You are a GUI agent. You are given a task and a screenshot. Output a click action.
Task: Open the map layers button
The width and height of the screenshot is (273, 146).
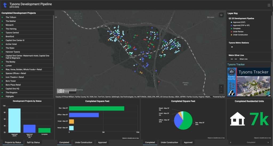pyautogui.click(x=221, y=15)
